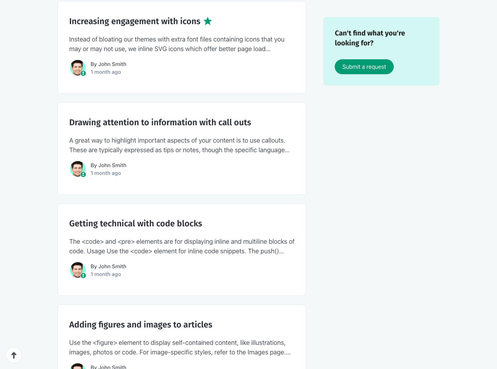Click the user badge on the icons article avatar
The width and height of the screenshot is (497, 369).
pos(83,73)
